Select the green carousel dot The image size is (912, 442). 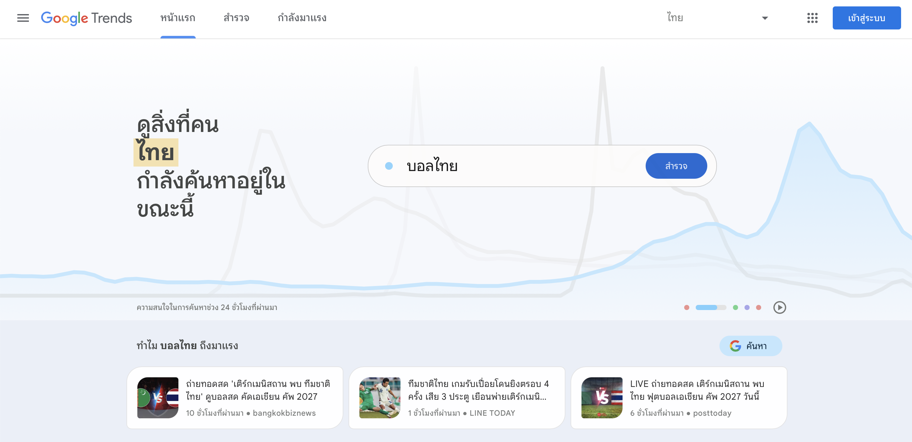coord(735,307)
